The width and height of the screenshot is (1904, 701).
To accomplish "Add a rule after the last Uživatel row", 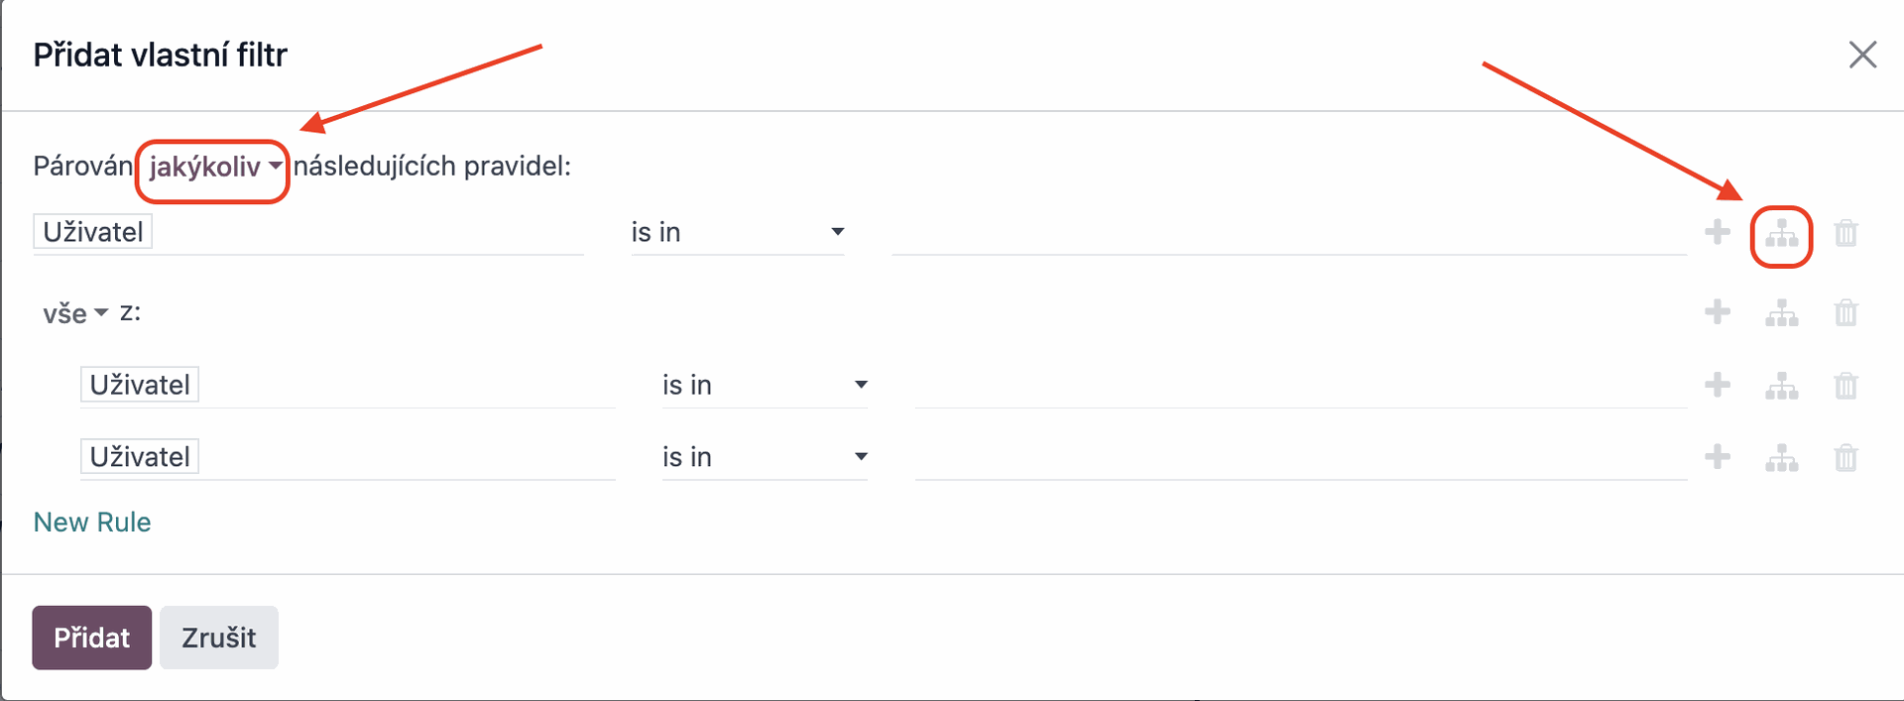I will coord(1718,457).
